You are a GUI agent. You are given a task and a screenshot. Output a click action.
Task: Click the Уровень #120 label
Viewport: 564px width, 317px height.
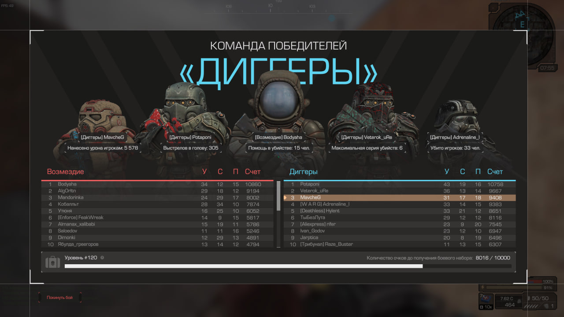[81, 258]
